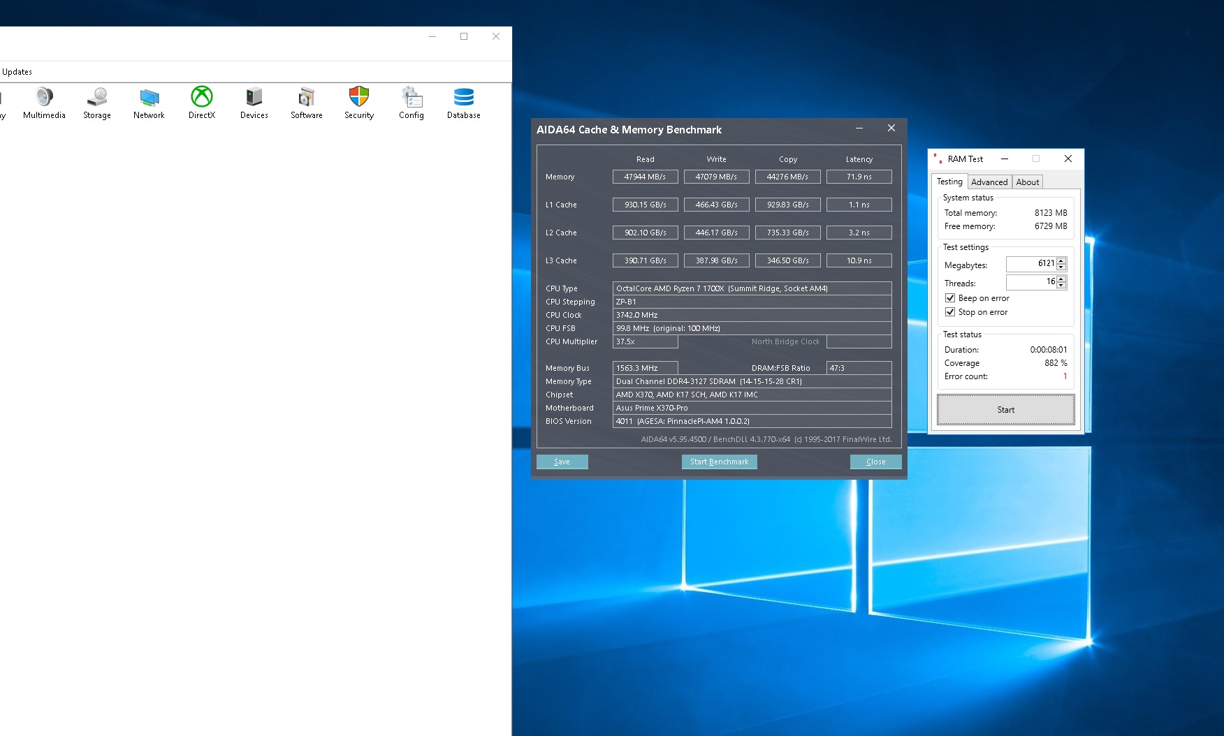This screenshot has height=736, width=1224.
Task: Click the Memory Copy 44276 MB/s value
Action: pyautogui.click(x=788, y=177)
